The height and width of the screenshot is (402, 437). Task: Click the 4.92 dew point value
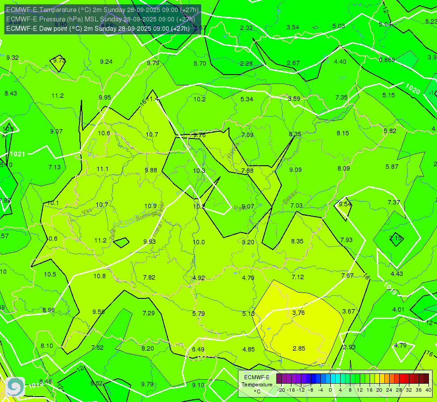pyautogui.click(x=199, y=278)
